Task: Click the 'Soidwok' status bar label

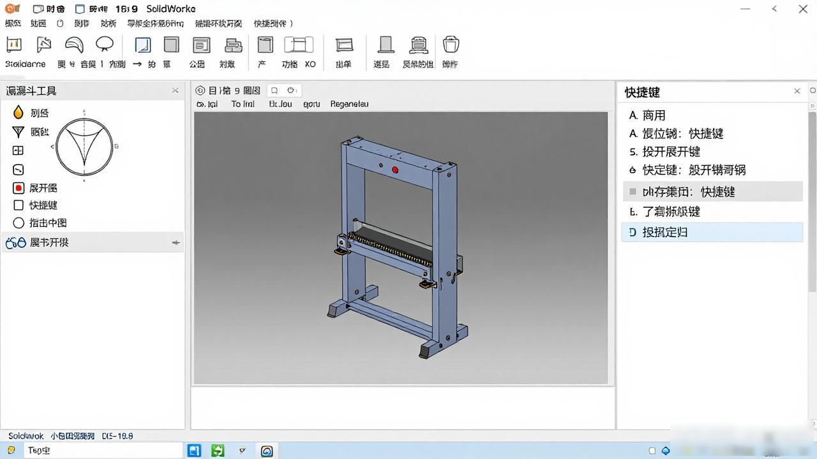Action: click(26, 436)
